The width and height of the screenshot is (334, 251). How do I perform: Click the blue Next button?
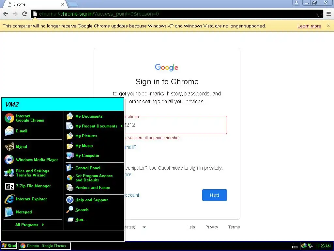pyautogui.click(x=215, y=195)
